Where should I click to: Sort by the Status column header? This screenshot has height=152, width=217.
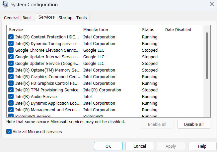point(151,29)
